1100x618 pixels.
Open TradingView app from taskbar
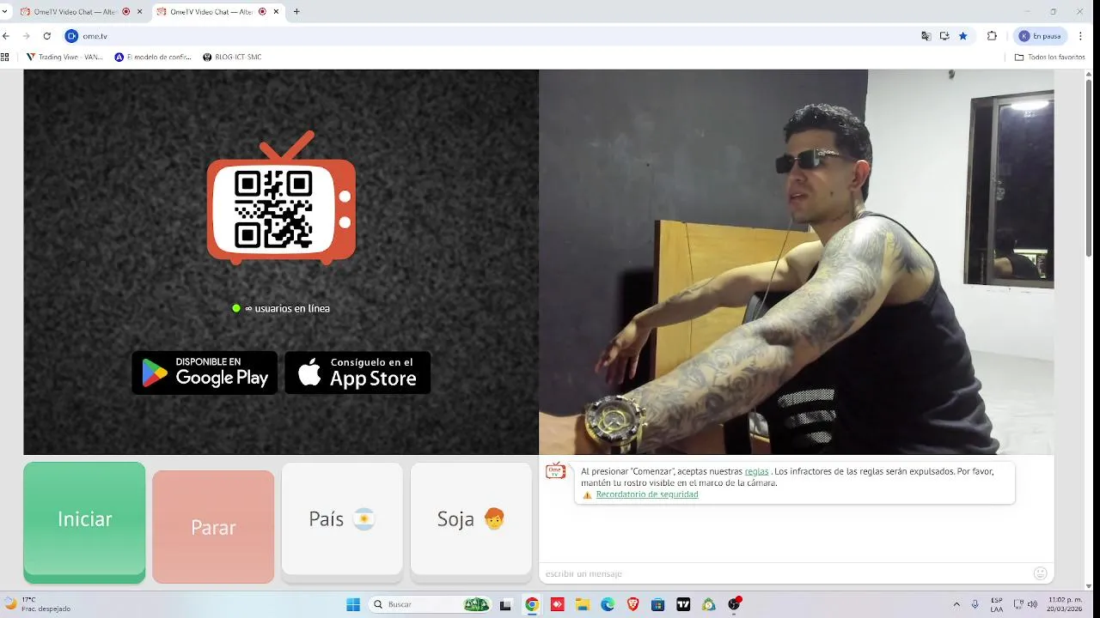click(x=683, y=604)
